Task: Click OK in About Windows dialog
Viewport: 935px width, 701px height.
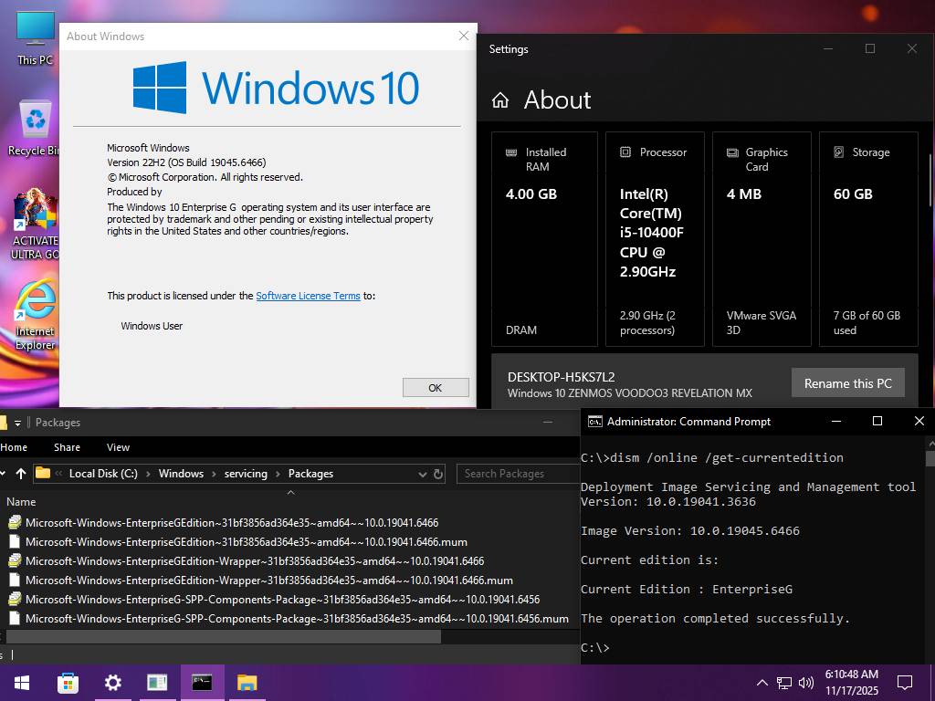Action: point(436,387)
